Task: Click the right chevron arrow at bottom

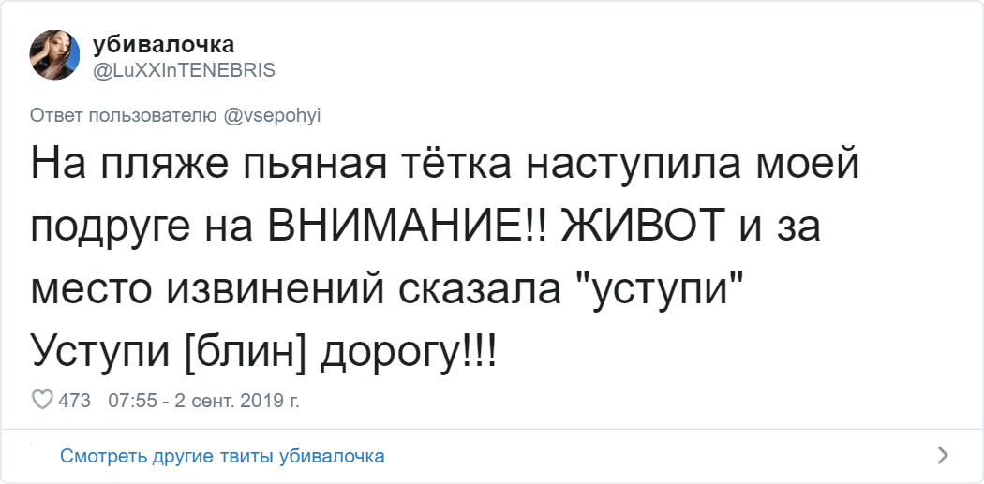Action: coord(943,457)
